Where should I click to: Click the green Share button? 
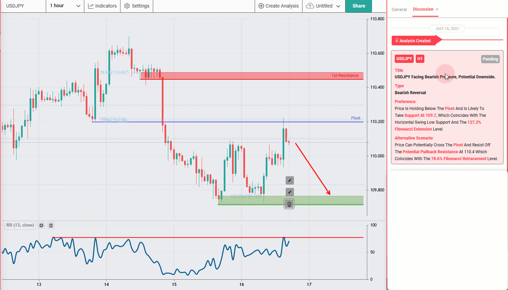coord(359,6)
